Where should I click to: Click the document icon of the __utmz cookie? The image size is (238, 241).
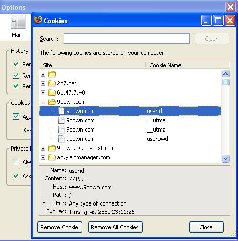tap(61, 129)
